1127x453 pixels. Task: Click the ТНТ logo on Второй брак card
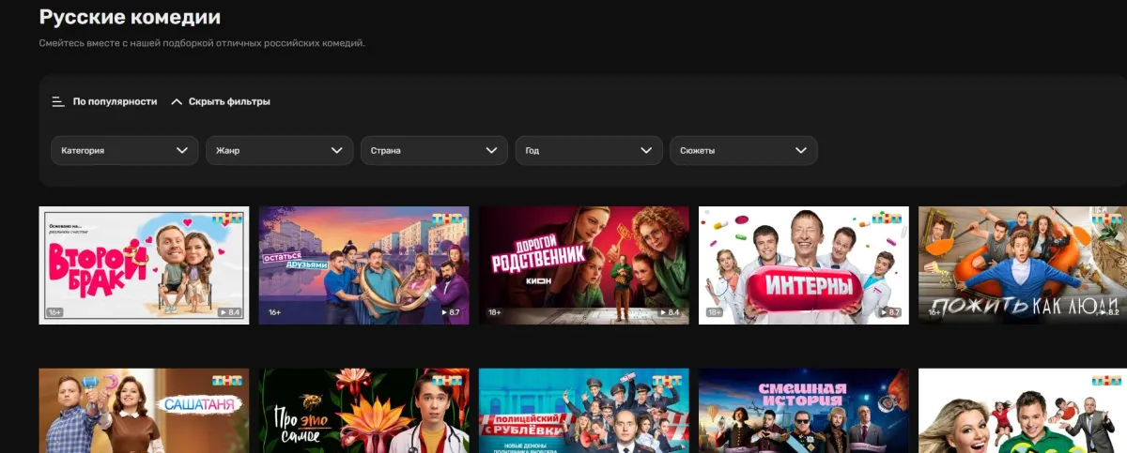226,219
